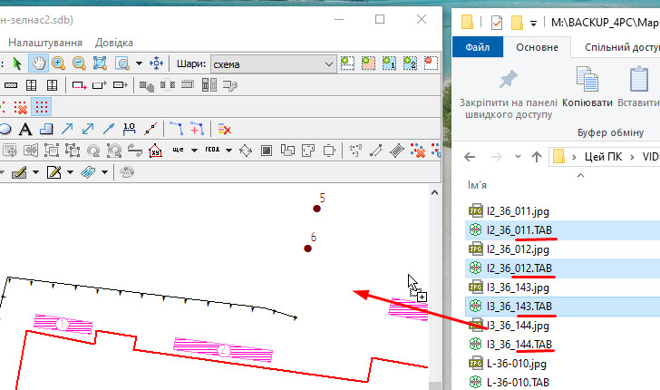Go up one folder level in Explorer

pos(537,156)
